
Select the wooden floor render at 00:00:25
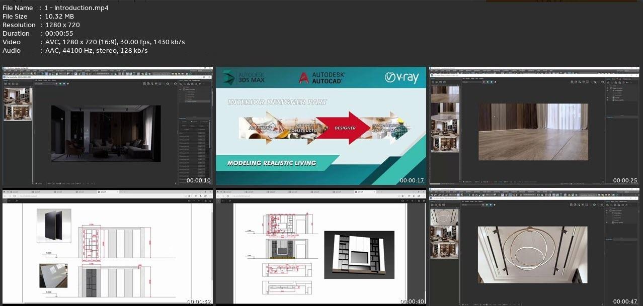pos(533,132)
